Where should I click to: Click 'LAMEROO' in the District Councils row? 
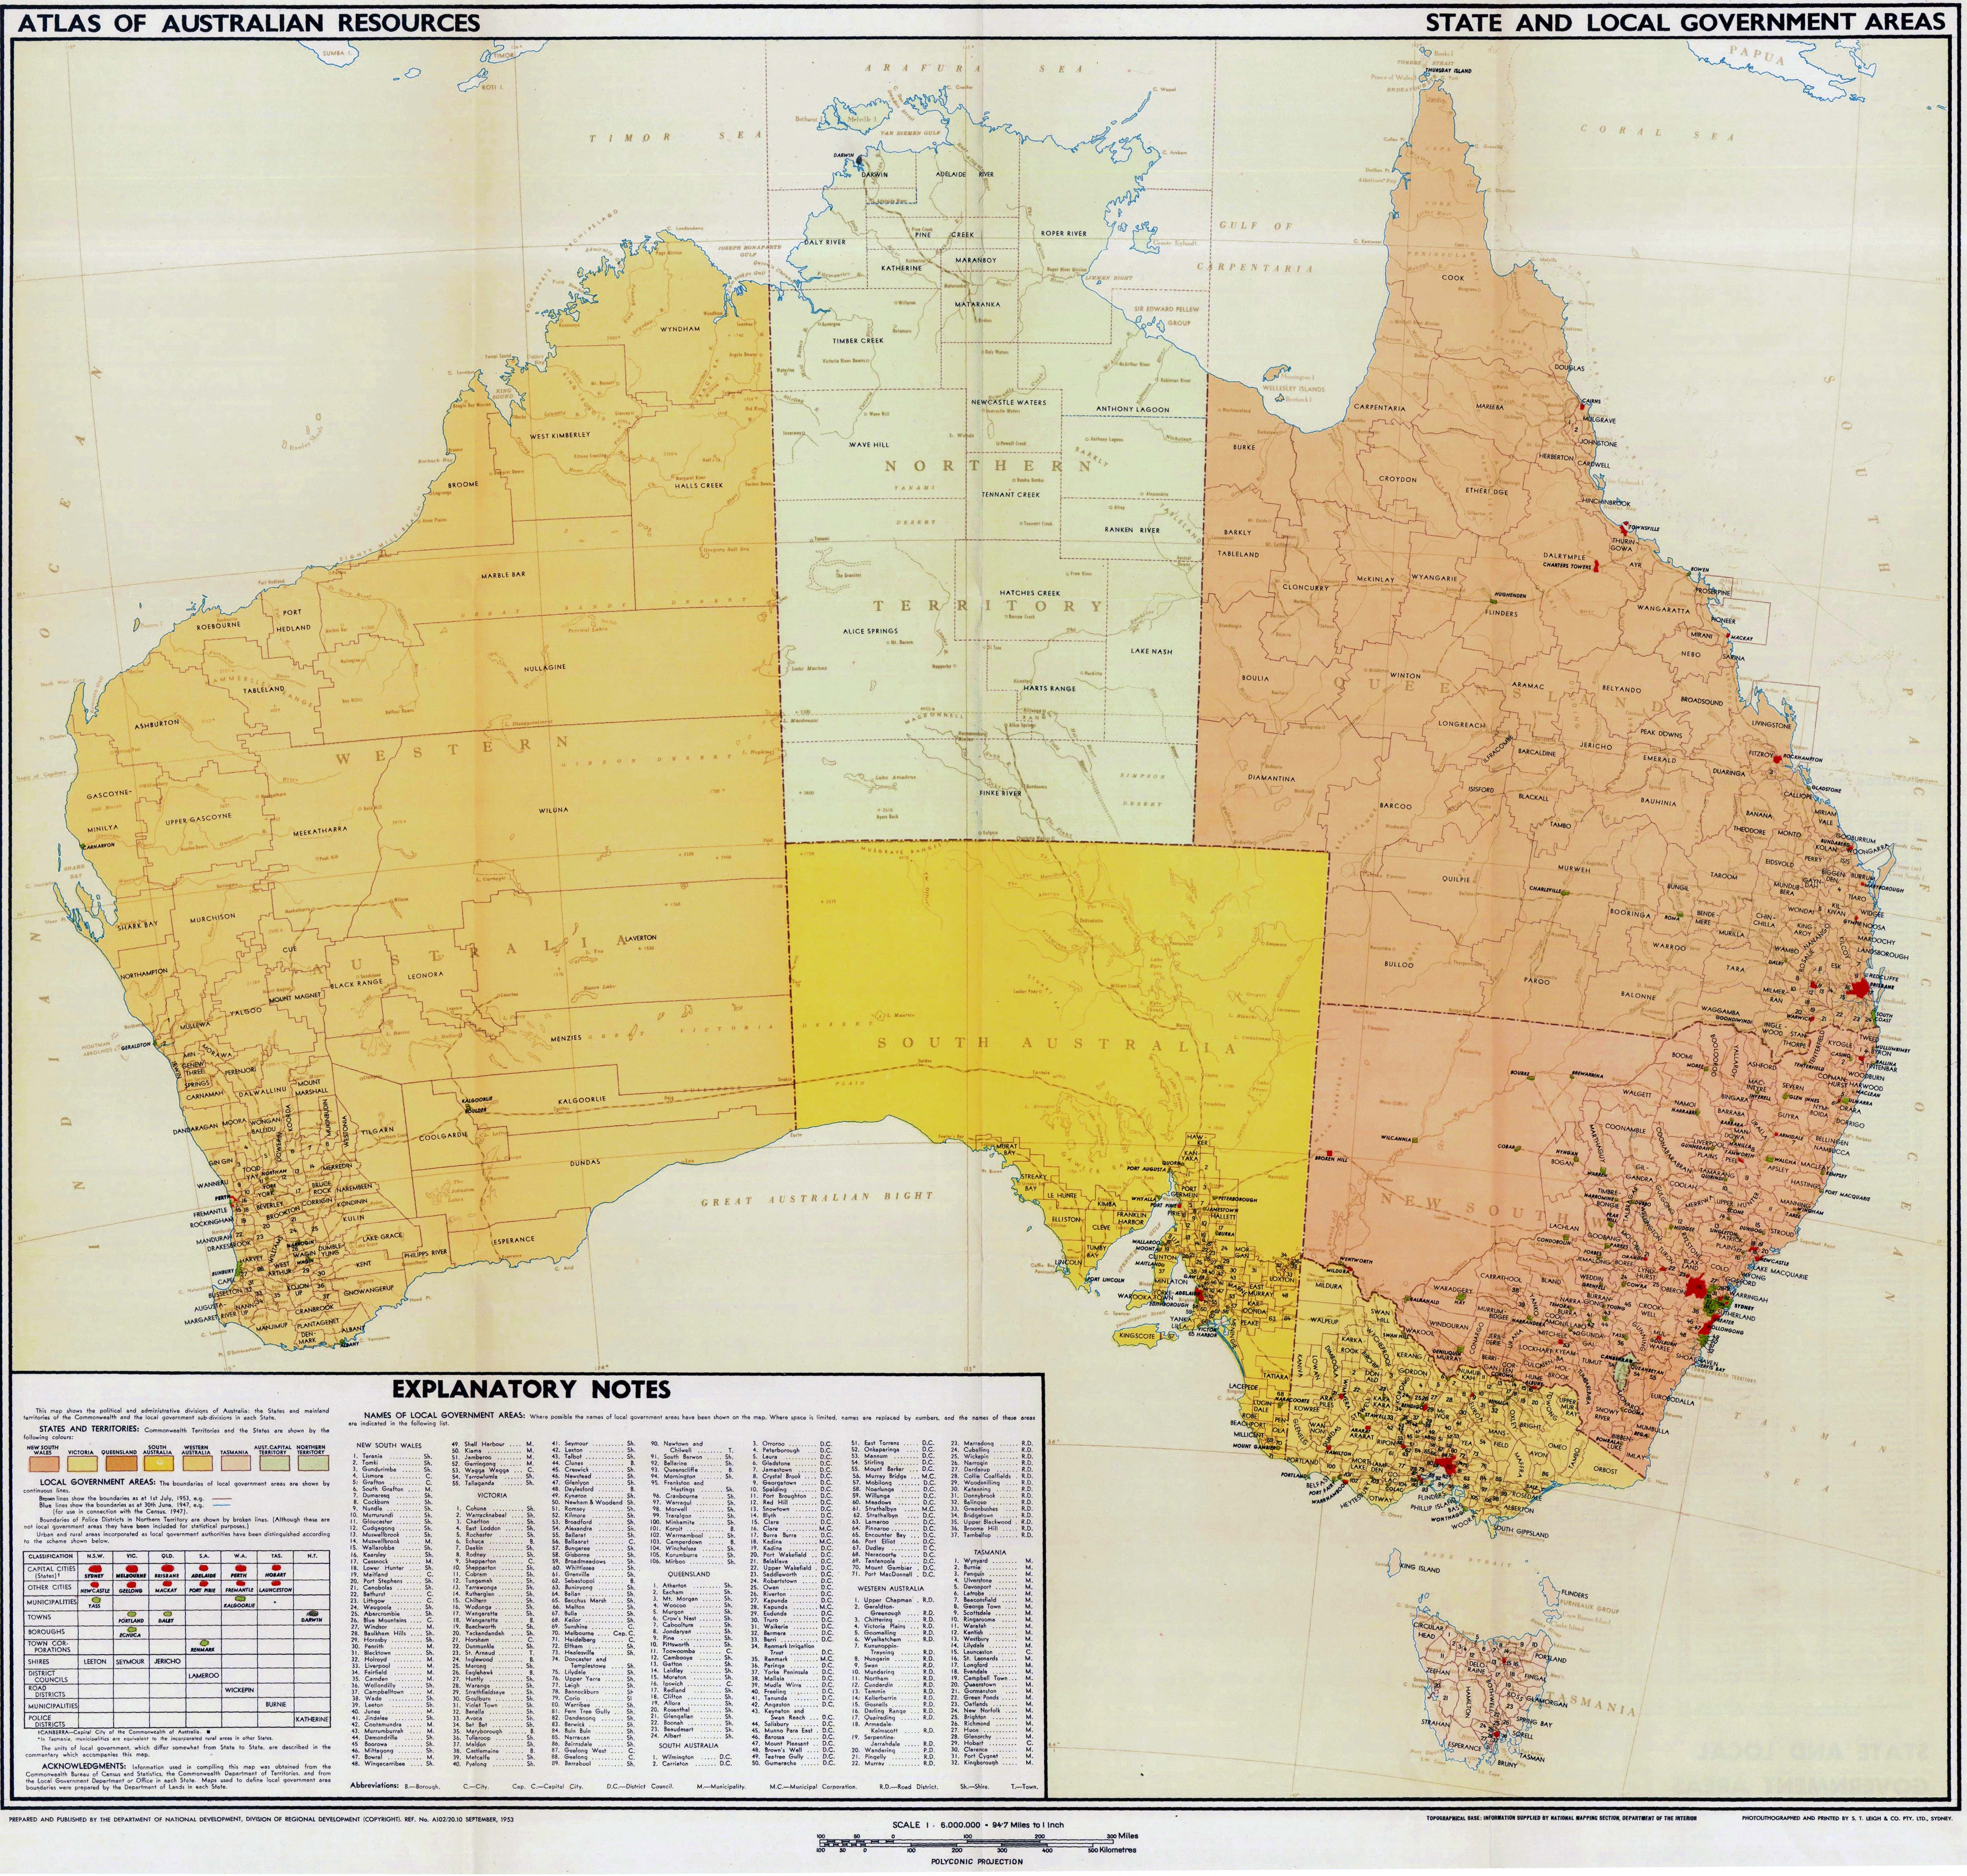pyautogui.click(x=204, y=1676)
